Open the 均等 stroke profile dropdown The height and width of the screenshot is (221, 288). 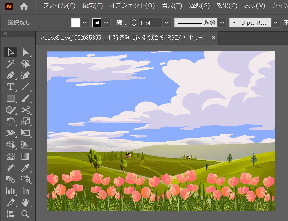click(222, 23)
